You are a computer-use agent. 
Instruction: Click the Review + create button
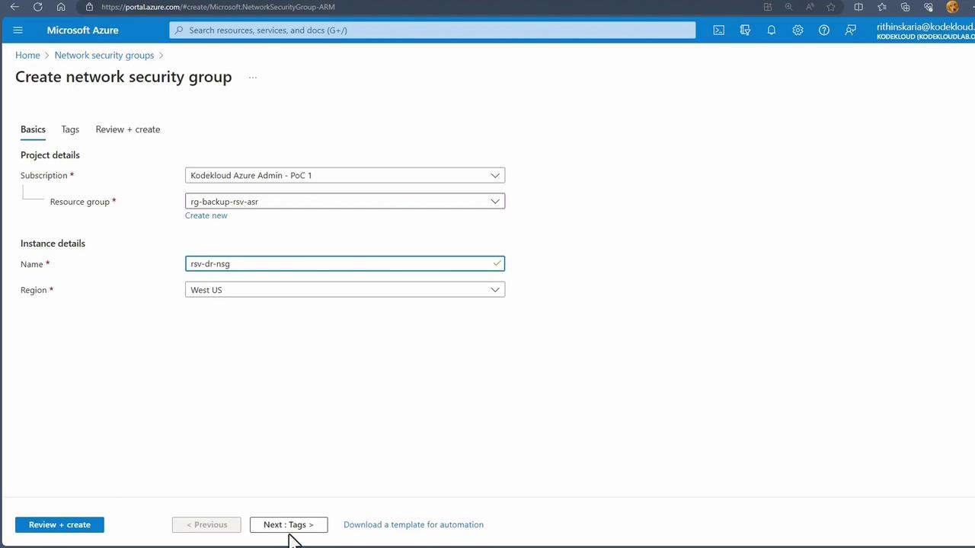pos(59,524)
